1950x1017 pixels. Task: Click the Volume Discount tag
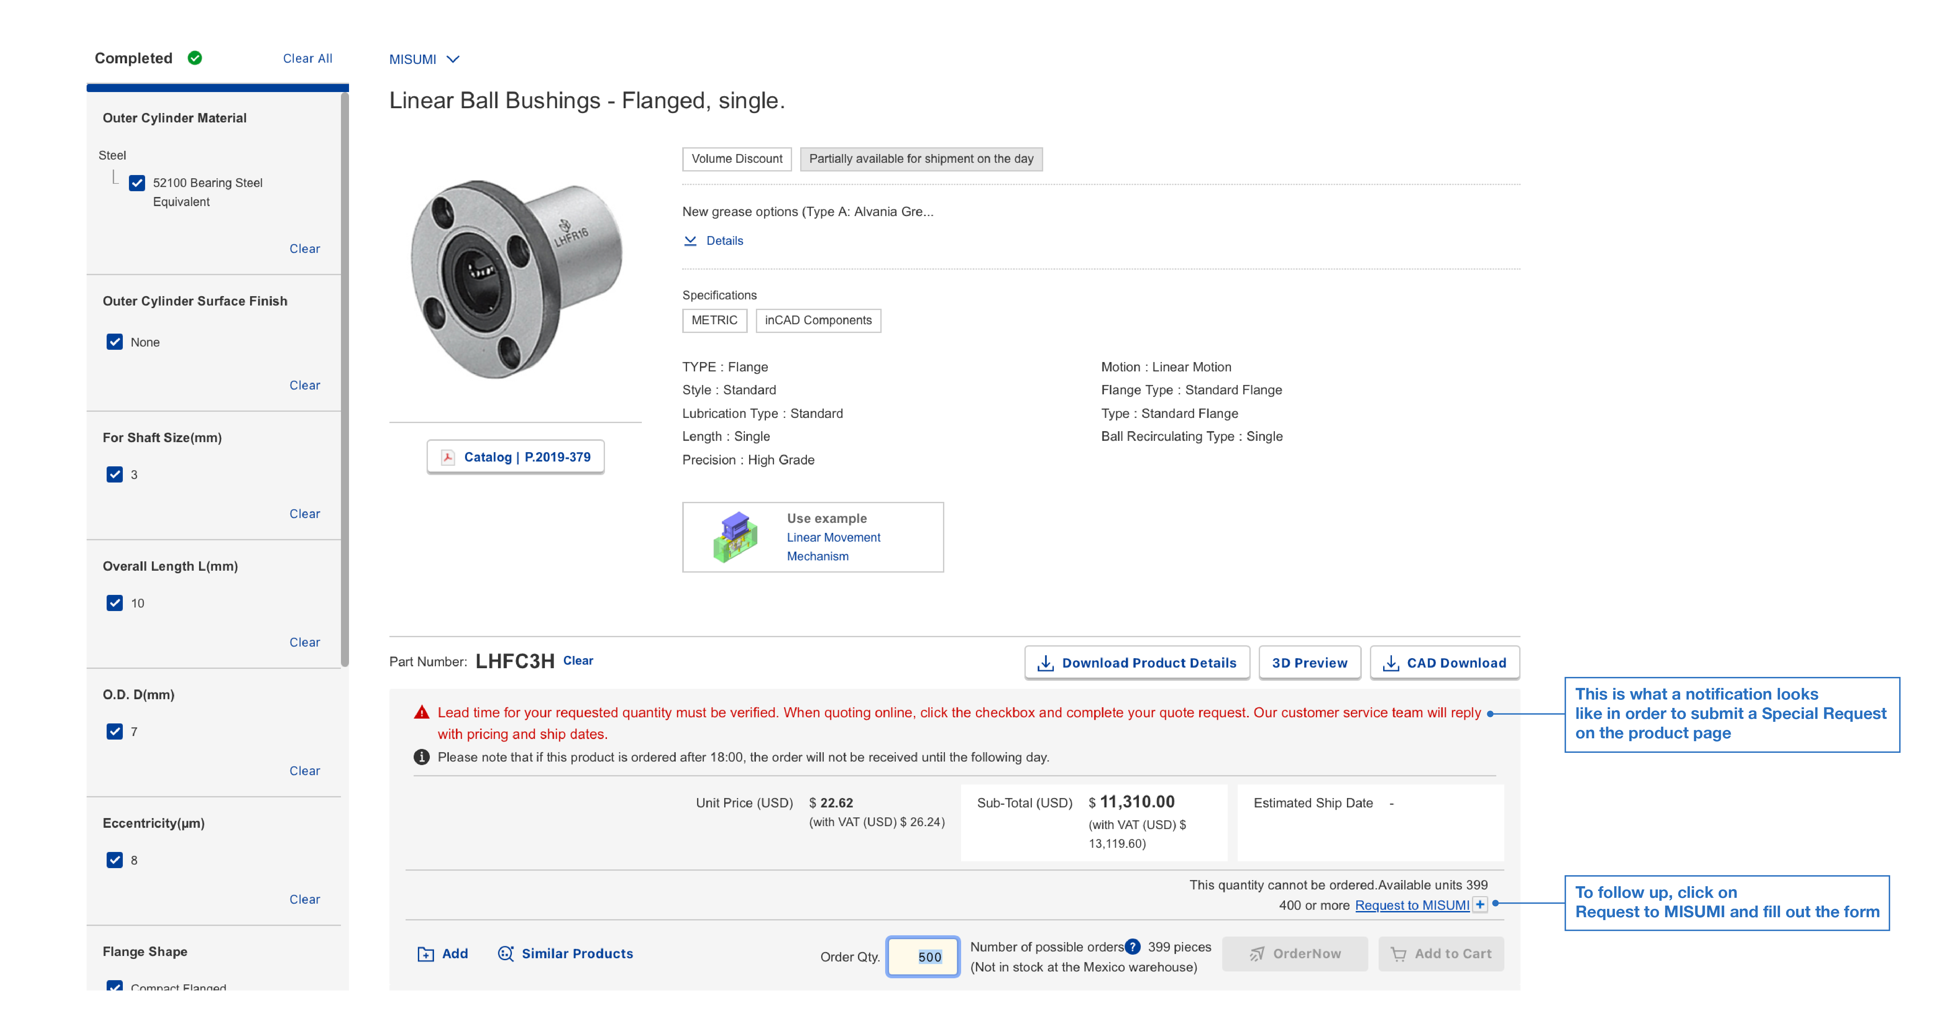pos(737,159)
